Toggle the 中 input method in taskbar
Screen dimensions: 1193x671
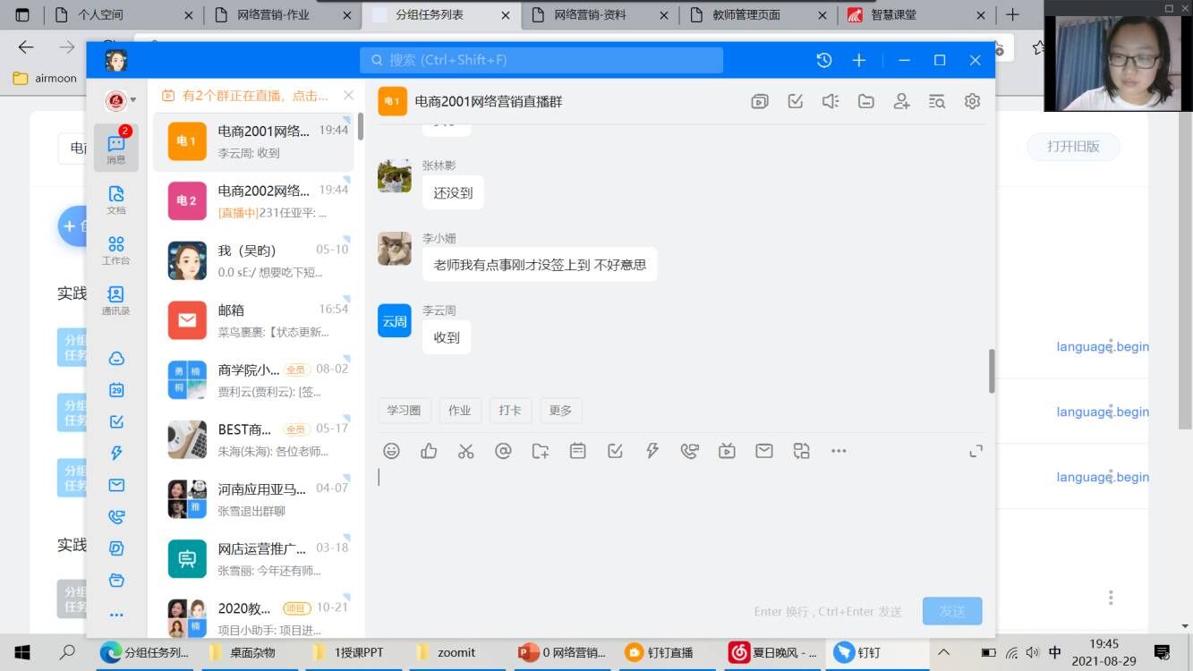pos(1054,652)
